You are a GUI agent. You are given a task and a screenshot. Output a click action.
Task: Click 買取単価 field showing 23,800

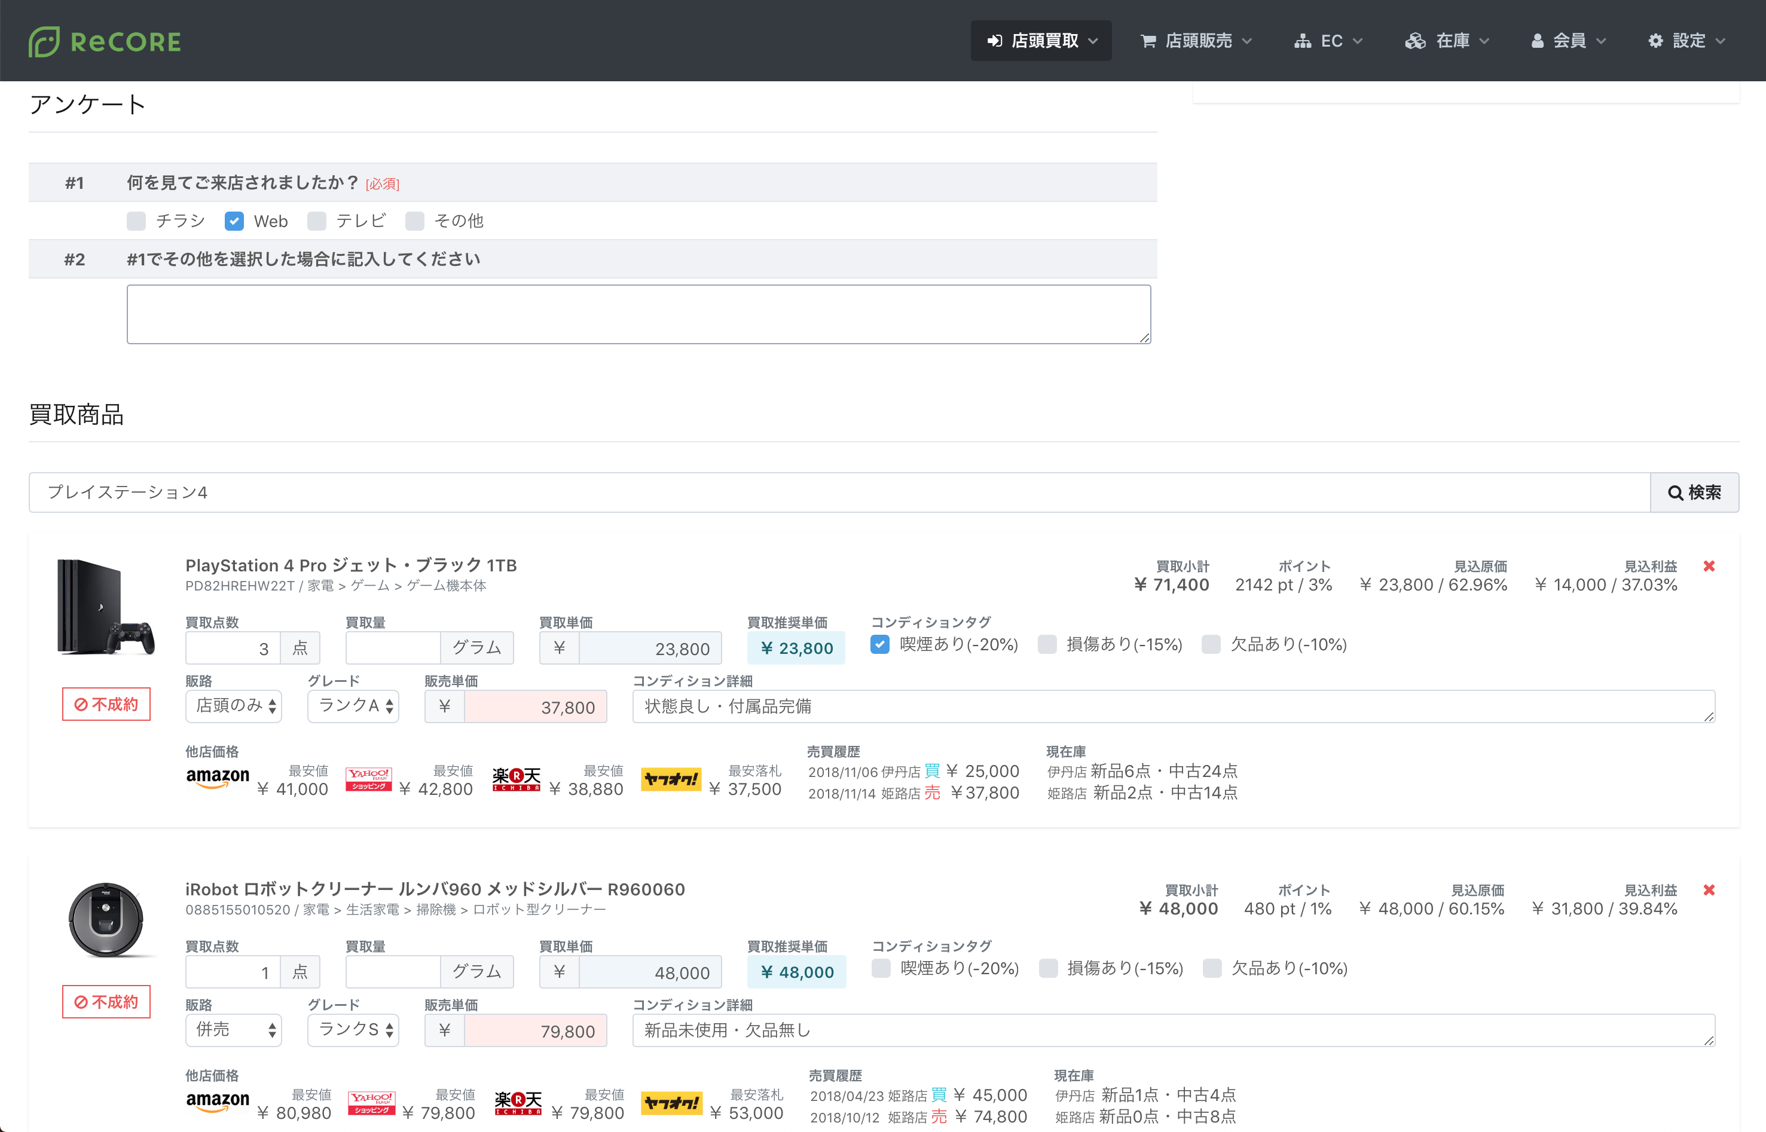[650, 648]
